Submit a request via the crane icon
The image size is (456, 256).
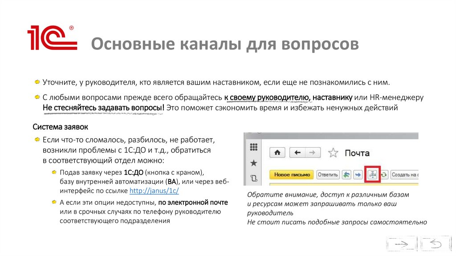coord(372,174)
